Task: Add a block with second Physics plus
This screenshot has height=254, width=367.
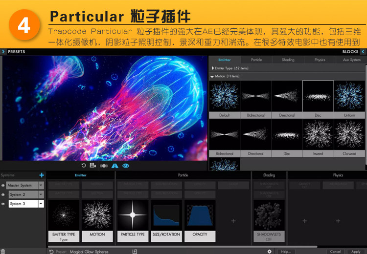Action: 338,221
